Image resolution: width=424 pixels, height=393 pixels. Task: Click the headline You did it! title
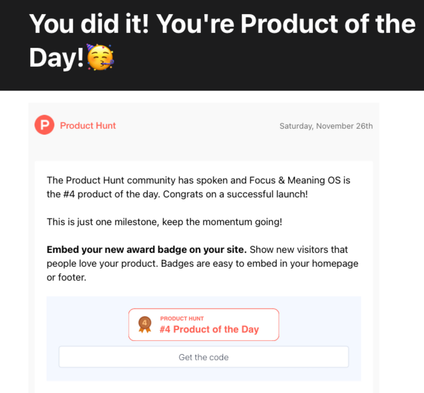[222, 24]
